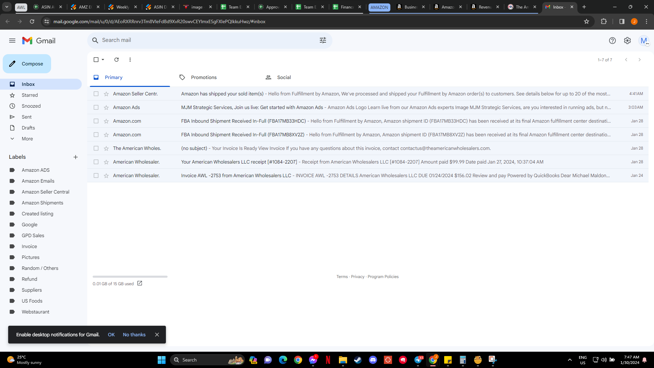Open the browser Extensions puzzle icon
The height and width of the screenshot is (368, 654).
[x=604, y=21]
